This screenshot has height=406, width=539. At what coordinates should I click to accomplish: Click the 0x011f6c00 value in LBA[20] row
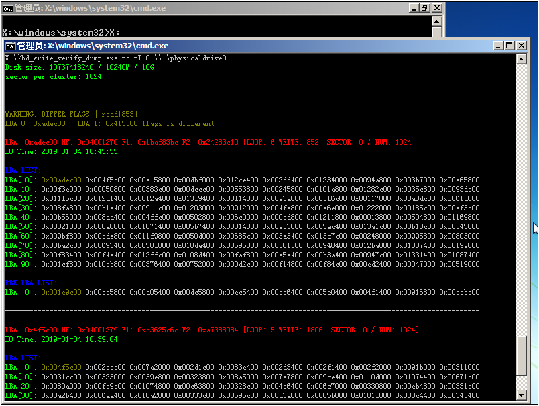(61, 198)
